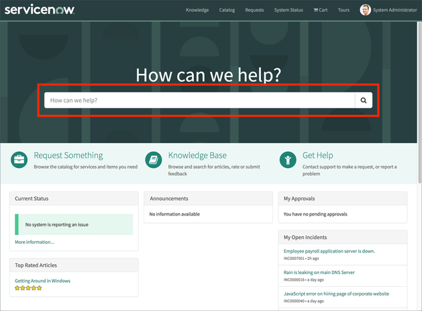Click 'Browse and search for articles' description

[x=214, y=171]
